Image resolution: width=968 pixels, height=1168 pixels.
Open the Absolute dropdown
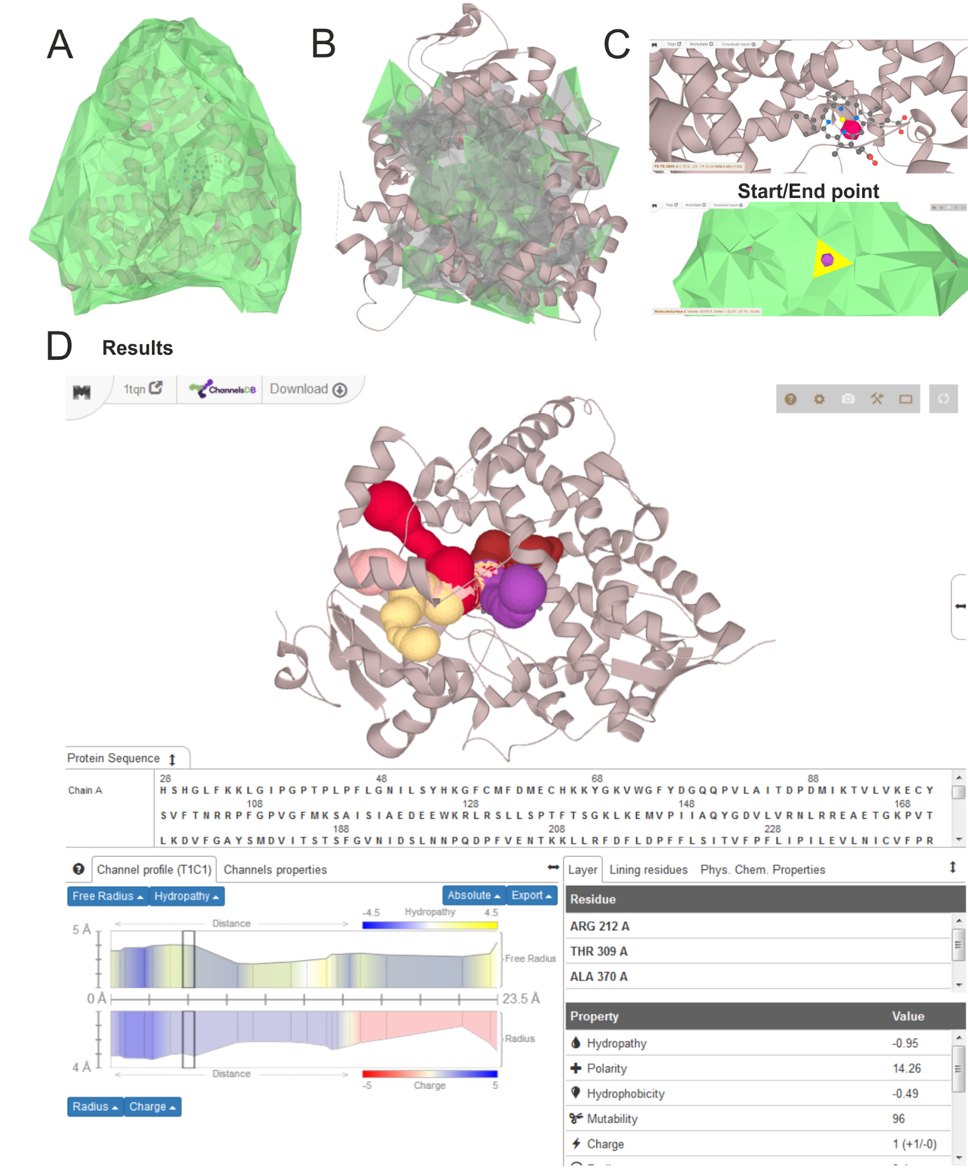(473, 895)
